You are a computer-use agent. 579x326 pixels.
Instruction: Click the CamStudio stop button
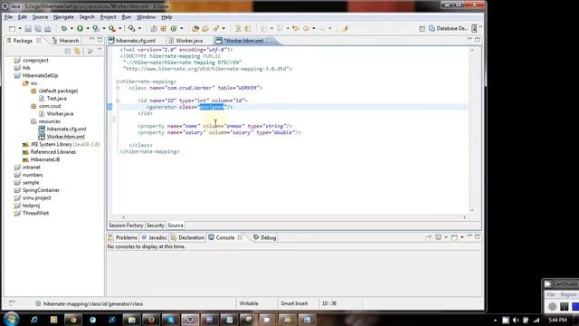(x=575, y=306)
